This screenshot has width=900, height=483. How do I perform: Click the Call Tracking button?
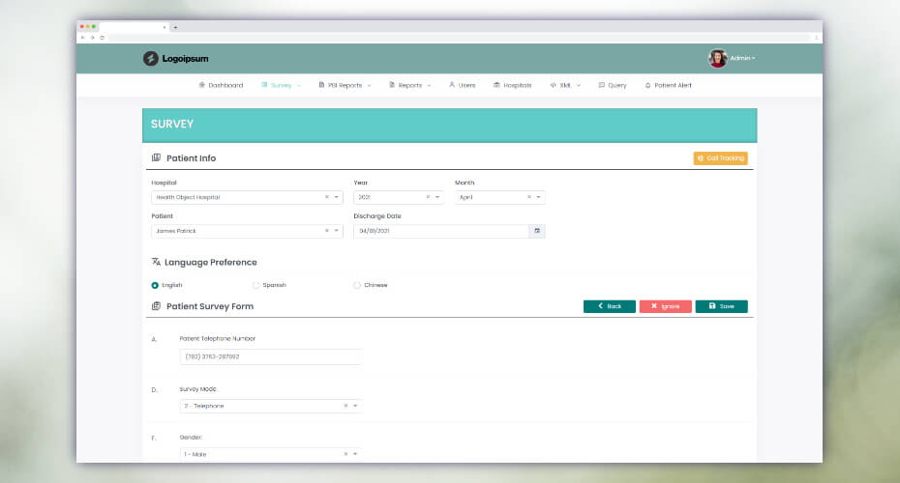pyautogui.click(x=720, y=158)
